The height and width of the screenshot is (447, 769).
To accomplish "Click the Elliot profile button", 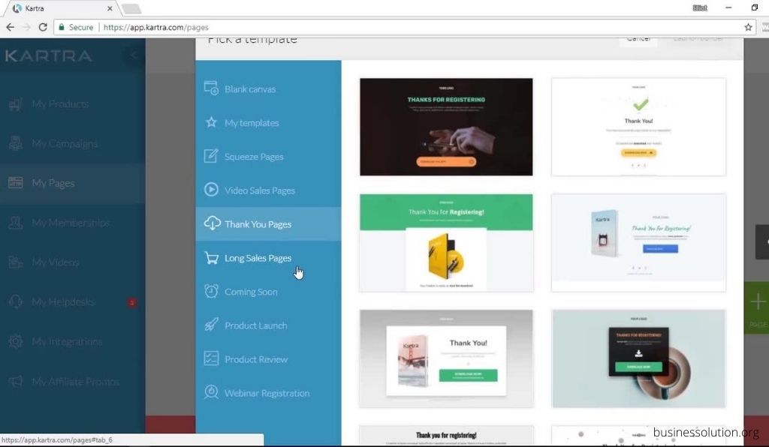I will pyautogui.click(x=700, y=7).
